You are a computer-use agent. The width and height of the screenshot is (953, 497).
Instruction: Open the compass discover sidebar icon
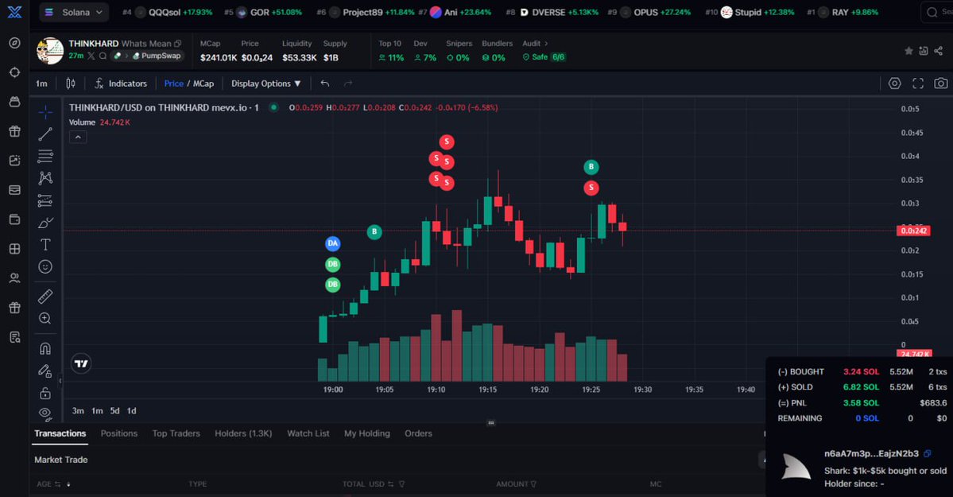pyautogui.click(x=14, y=43)
